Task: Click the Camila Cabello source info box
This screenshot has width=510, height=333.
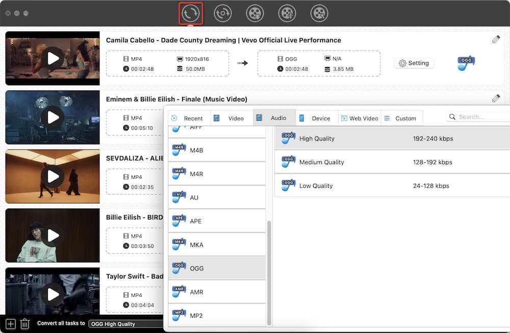Action: click(167, 64)
